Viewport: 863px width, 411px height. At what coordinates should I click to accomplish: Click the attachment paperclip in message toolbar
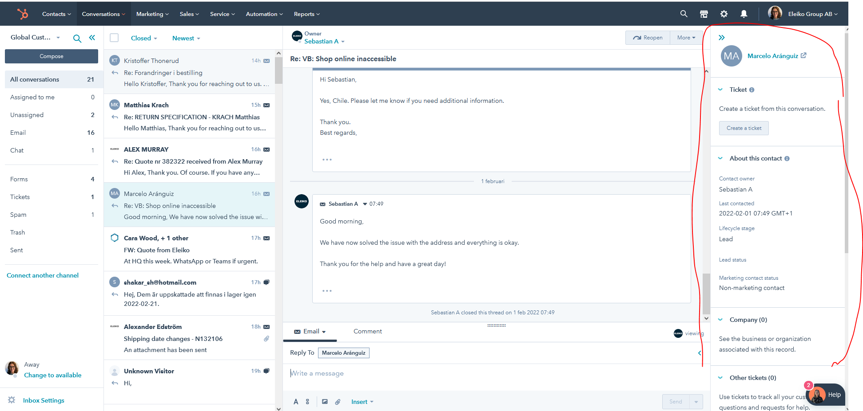point(338,402)
